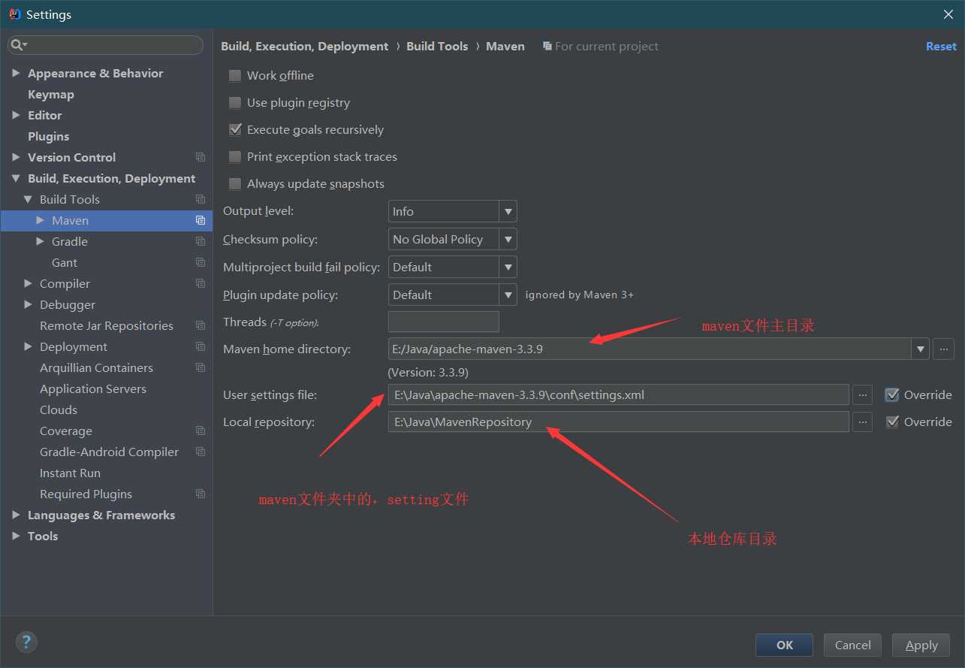The image size is (965, 668).
Task: Click the help question mark icon
Action: tap(26, 642)
